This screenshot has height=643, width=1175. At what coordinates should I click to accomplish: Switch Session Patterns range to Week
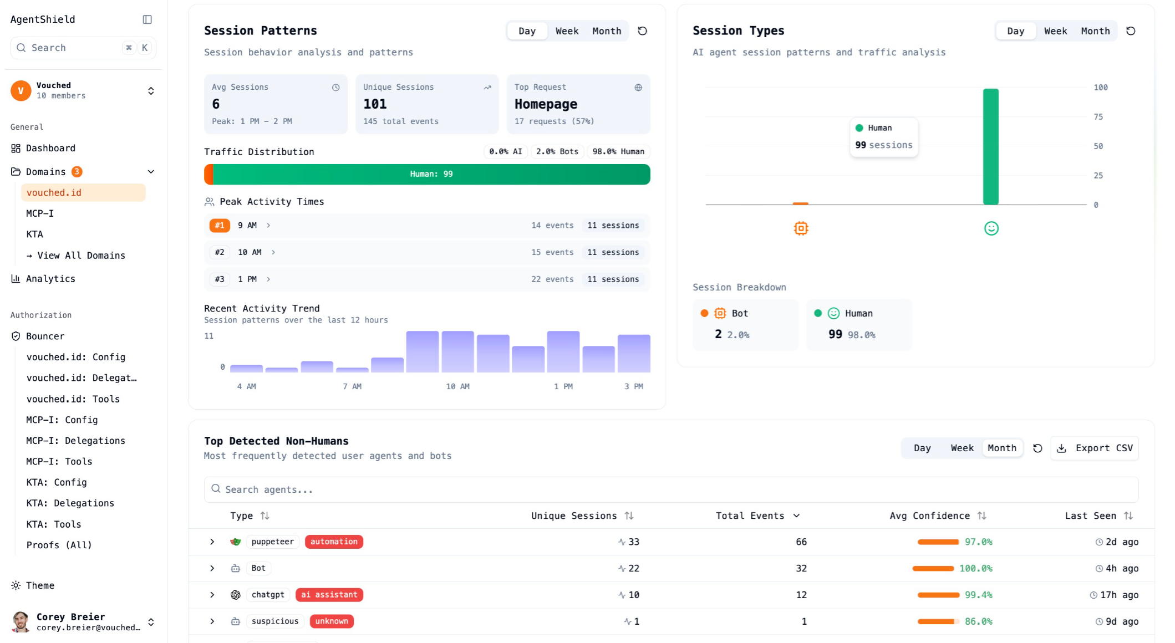click(x=567, y=31)
